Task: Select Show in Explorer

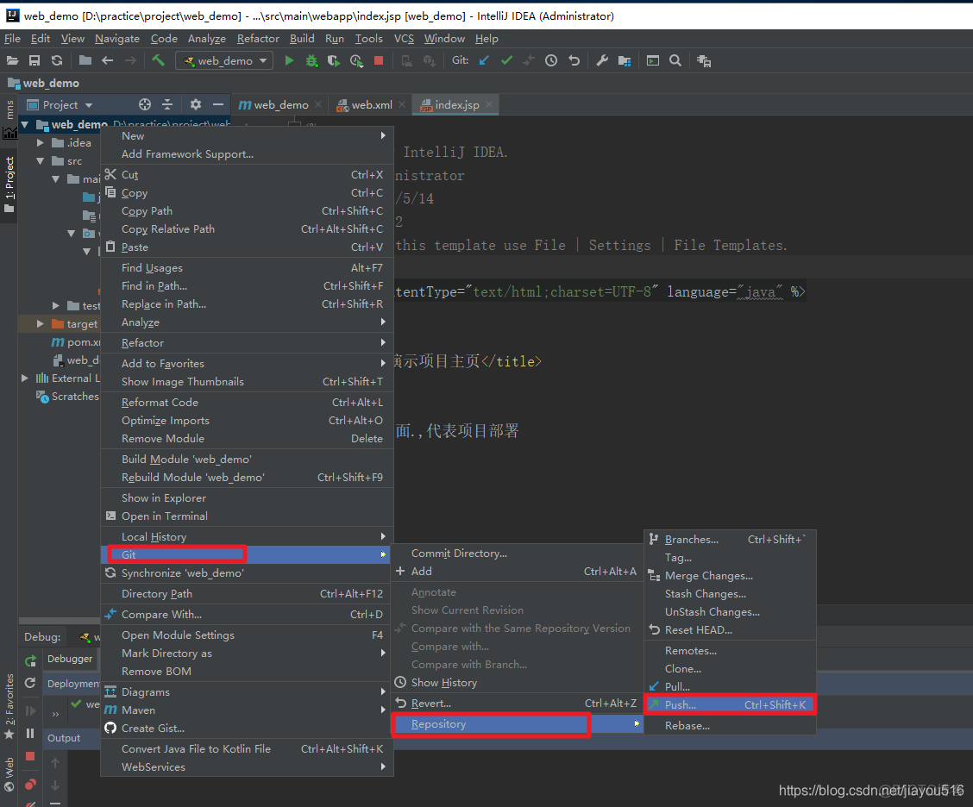Action: pos(247,498)
